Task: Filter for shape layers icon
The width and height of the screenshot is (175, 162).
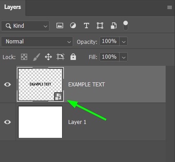Action: coord(100,26)
